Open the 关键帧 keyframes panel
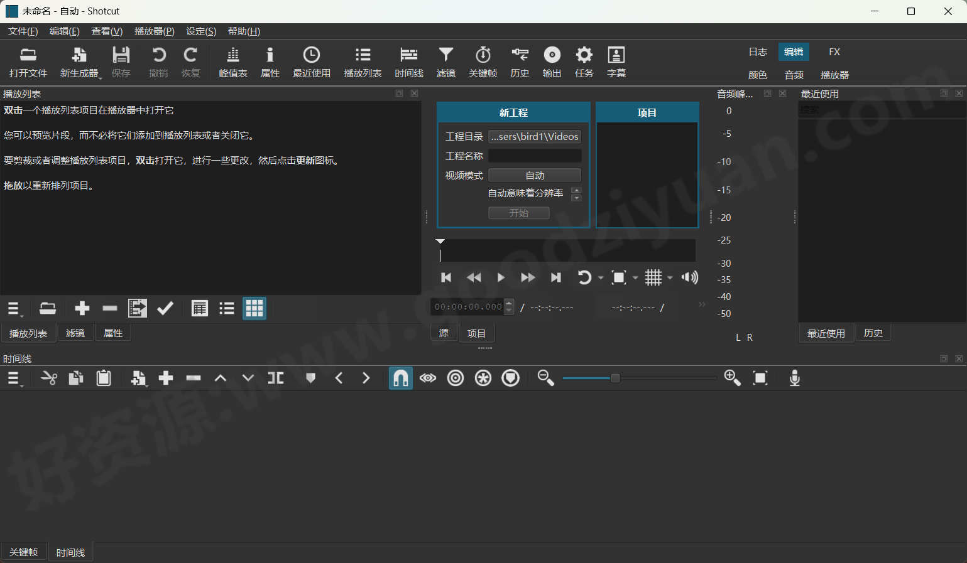The width and height of the screenshot is (967, 563). (x=483, y=61)
